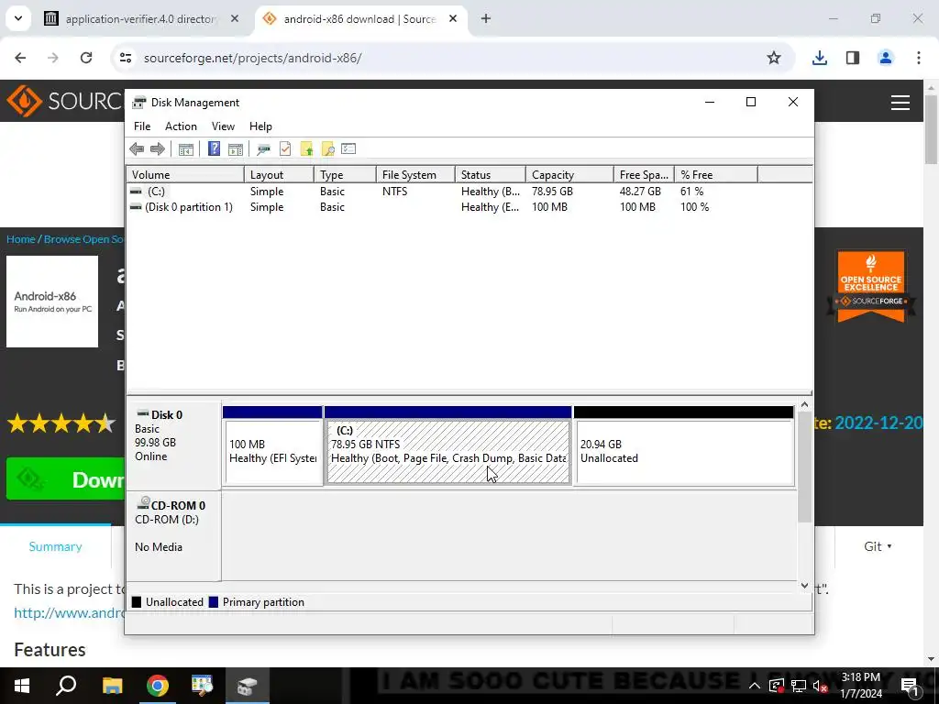Screen dimensions: 939x704
Task: Open the Summary tab on SourceForge
Action: pyautogui.click(x=55, y=546)
